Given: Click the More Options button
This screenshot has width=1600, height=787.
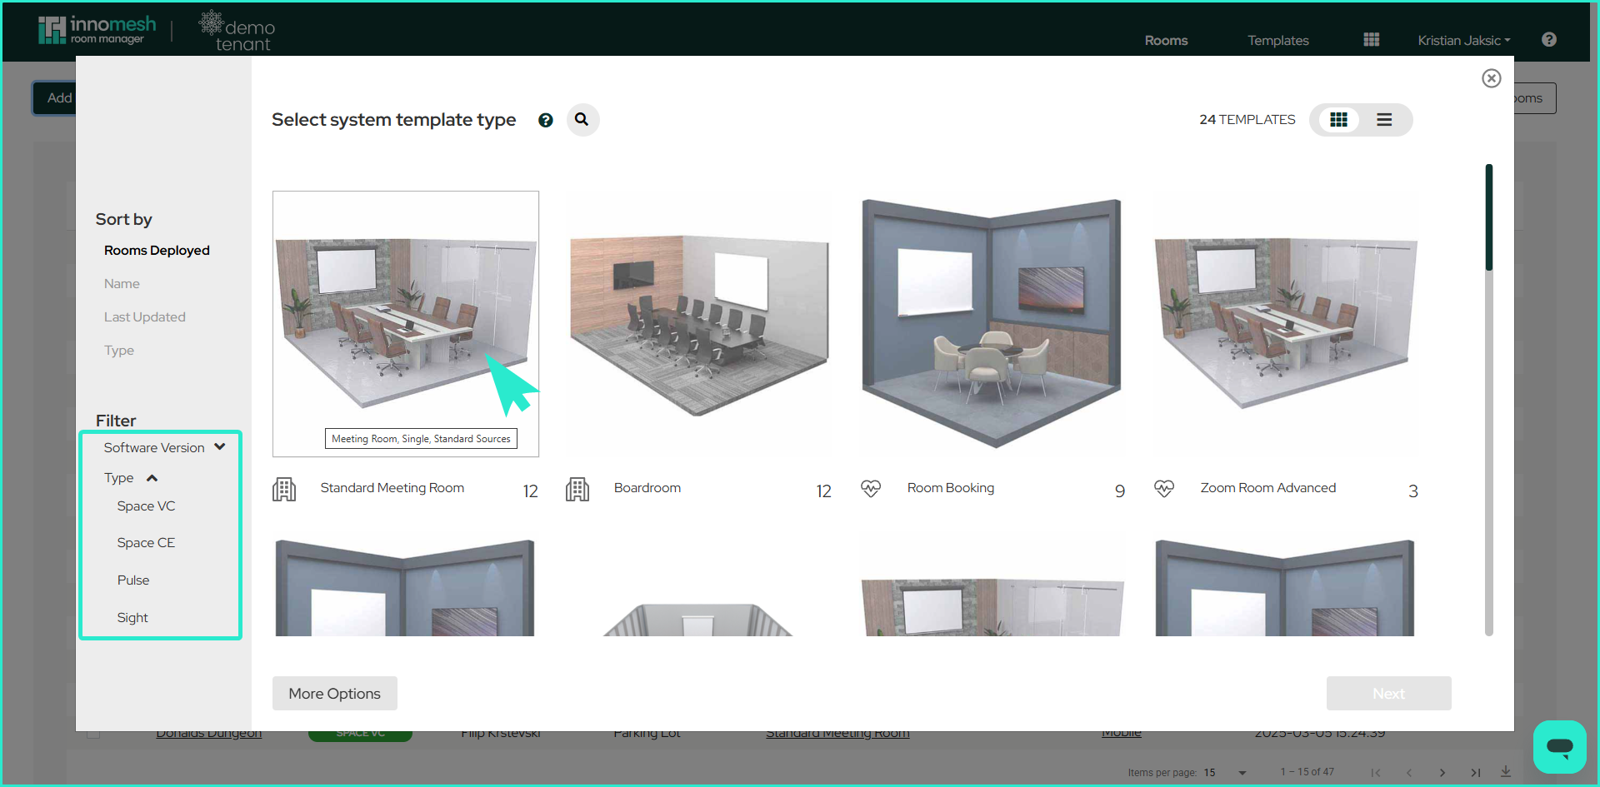Looking at the screenshot, I should (335, 694).
